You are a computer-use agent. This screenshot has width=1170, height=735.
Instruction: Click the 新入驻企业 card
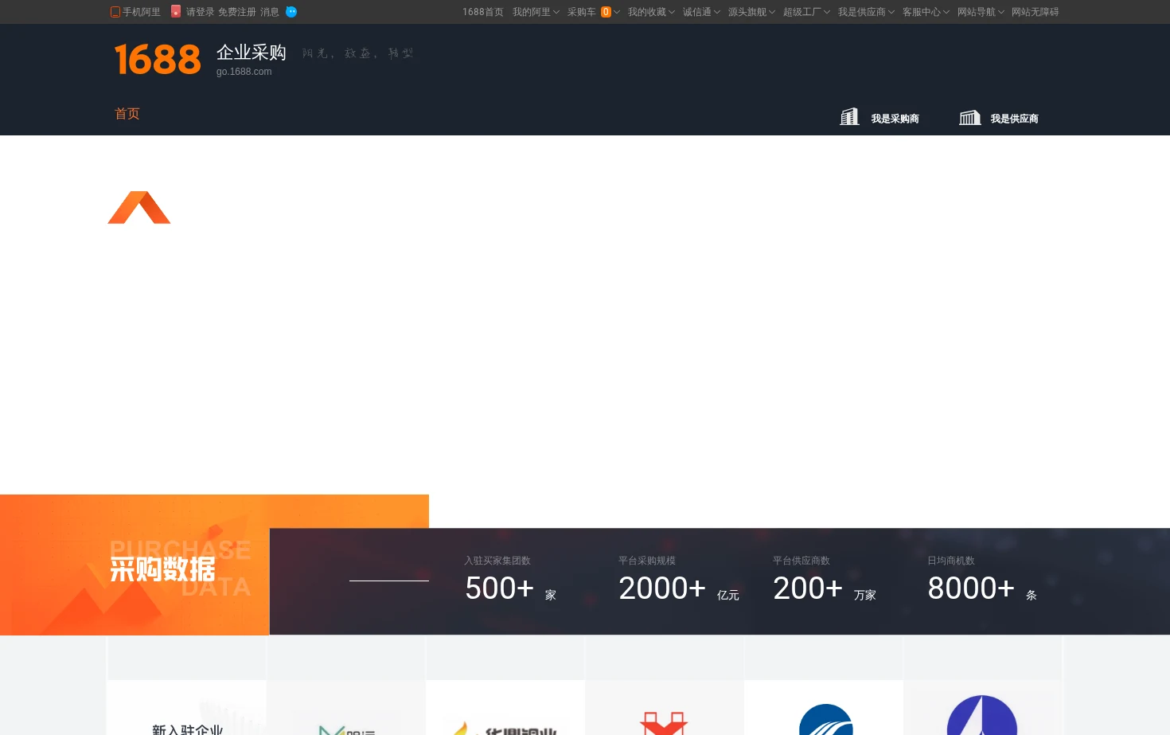tap(187, 708)
